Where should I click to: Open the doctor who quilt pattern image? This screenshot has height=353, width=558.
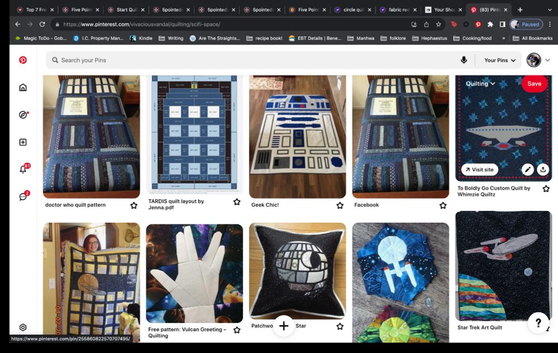pyautogui.click(x=92, y=137)
